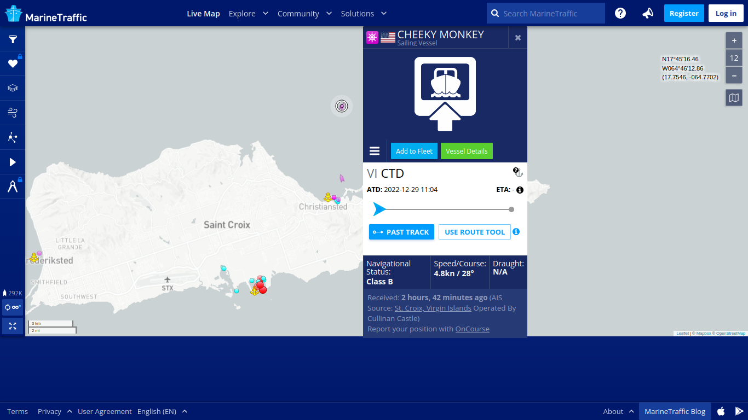Open the OnCourse link
Viewport: 748px width, 420px height.
[x=472, y=329]
